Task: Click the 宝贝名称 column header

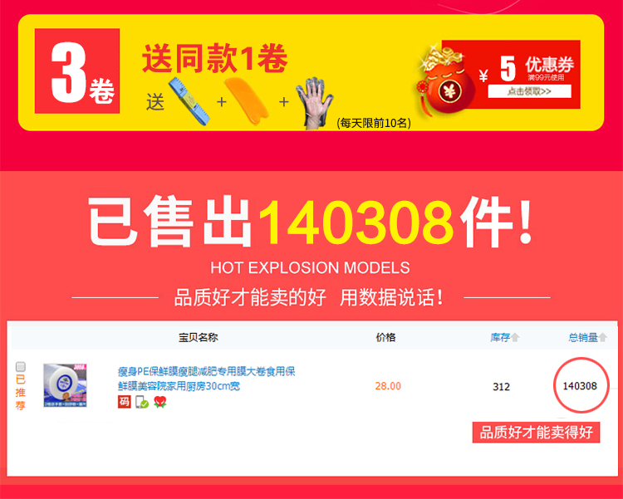Action: (198, 338)
